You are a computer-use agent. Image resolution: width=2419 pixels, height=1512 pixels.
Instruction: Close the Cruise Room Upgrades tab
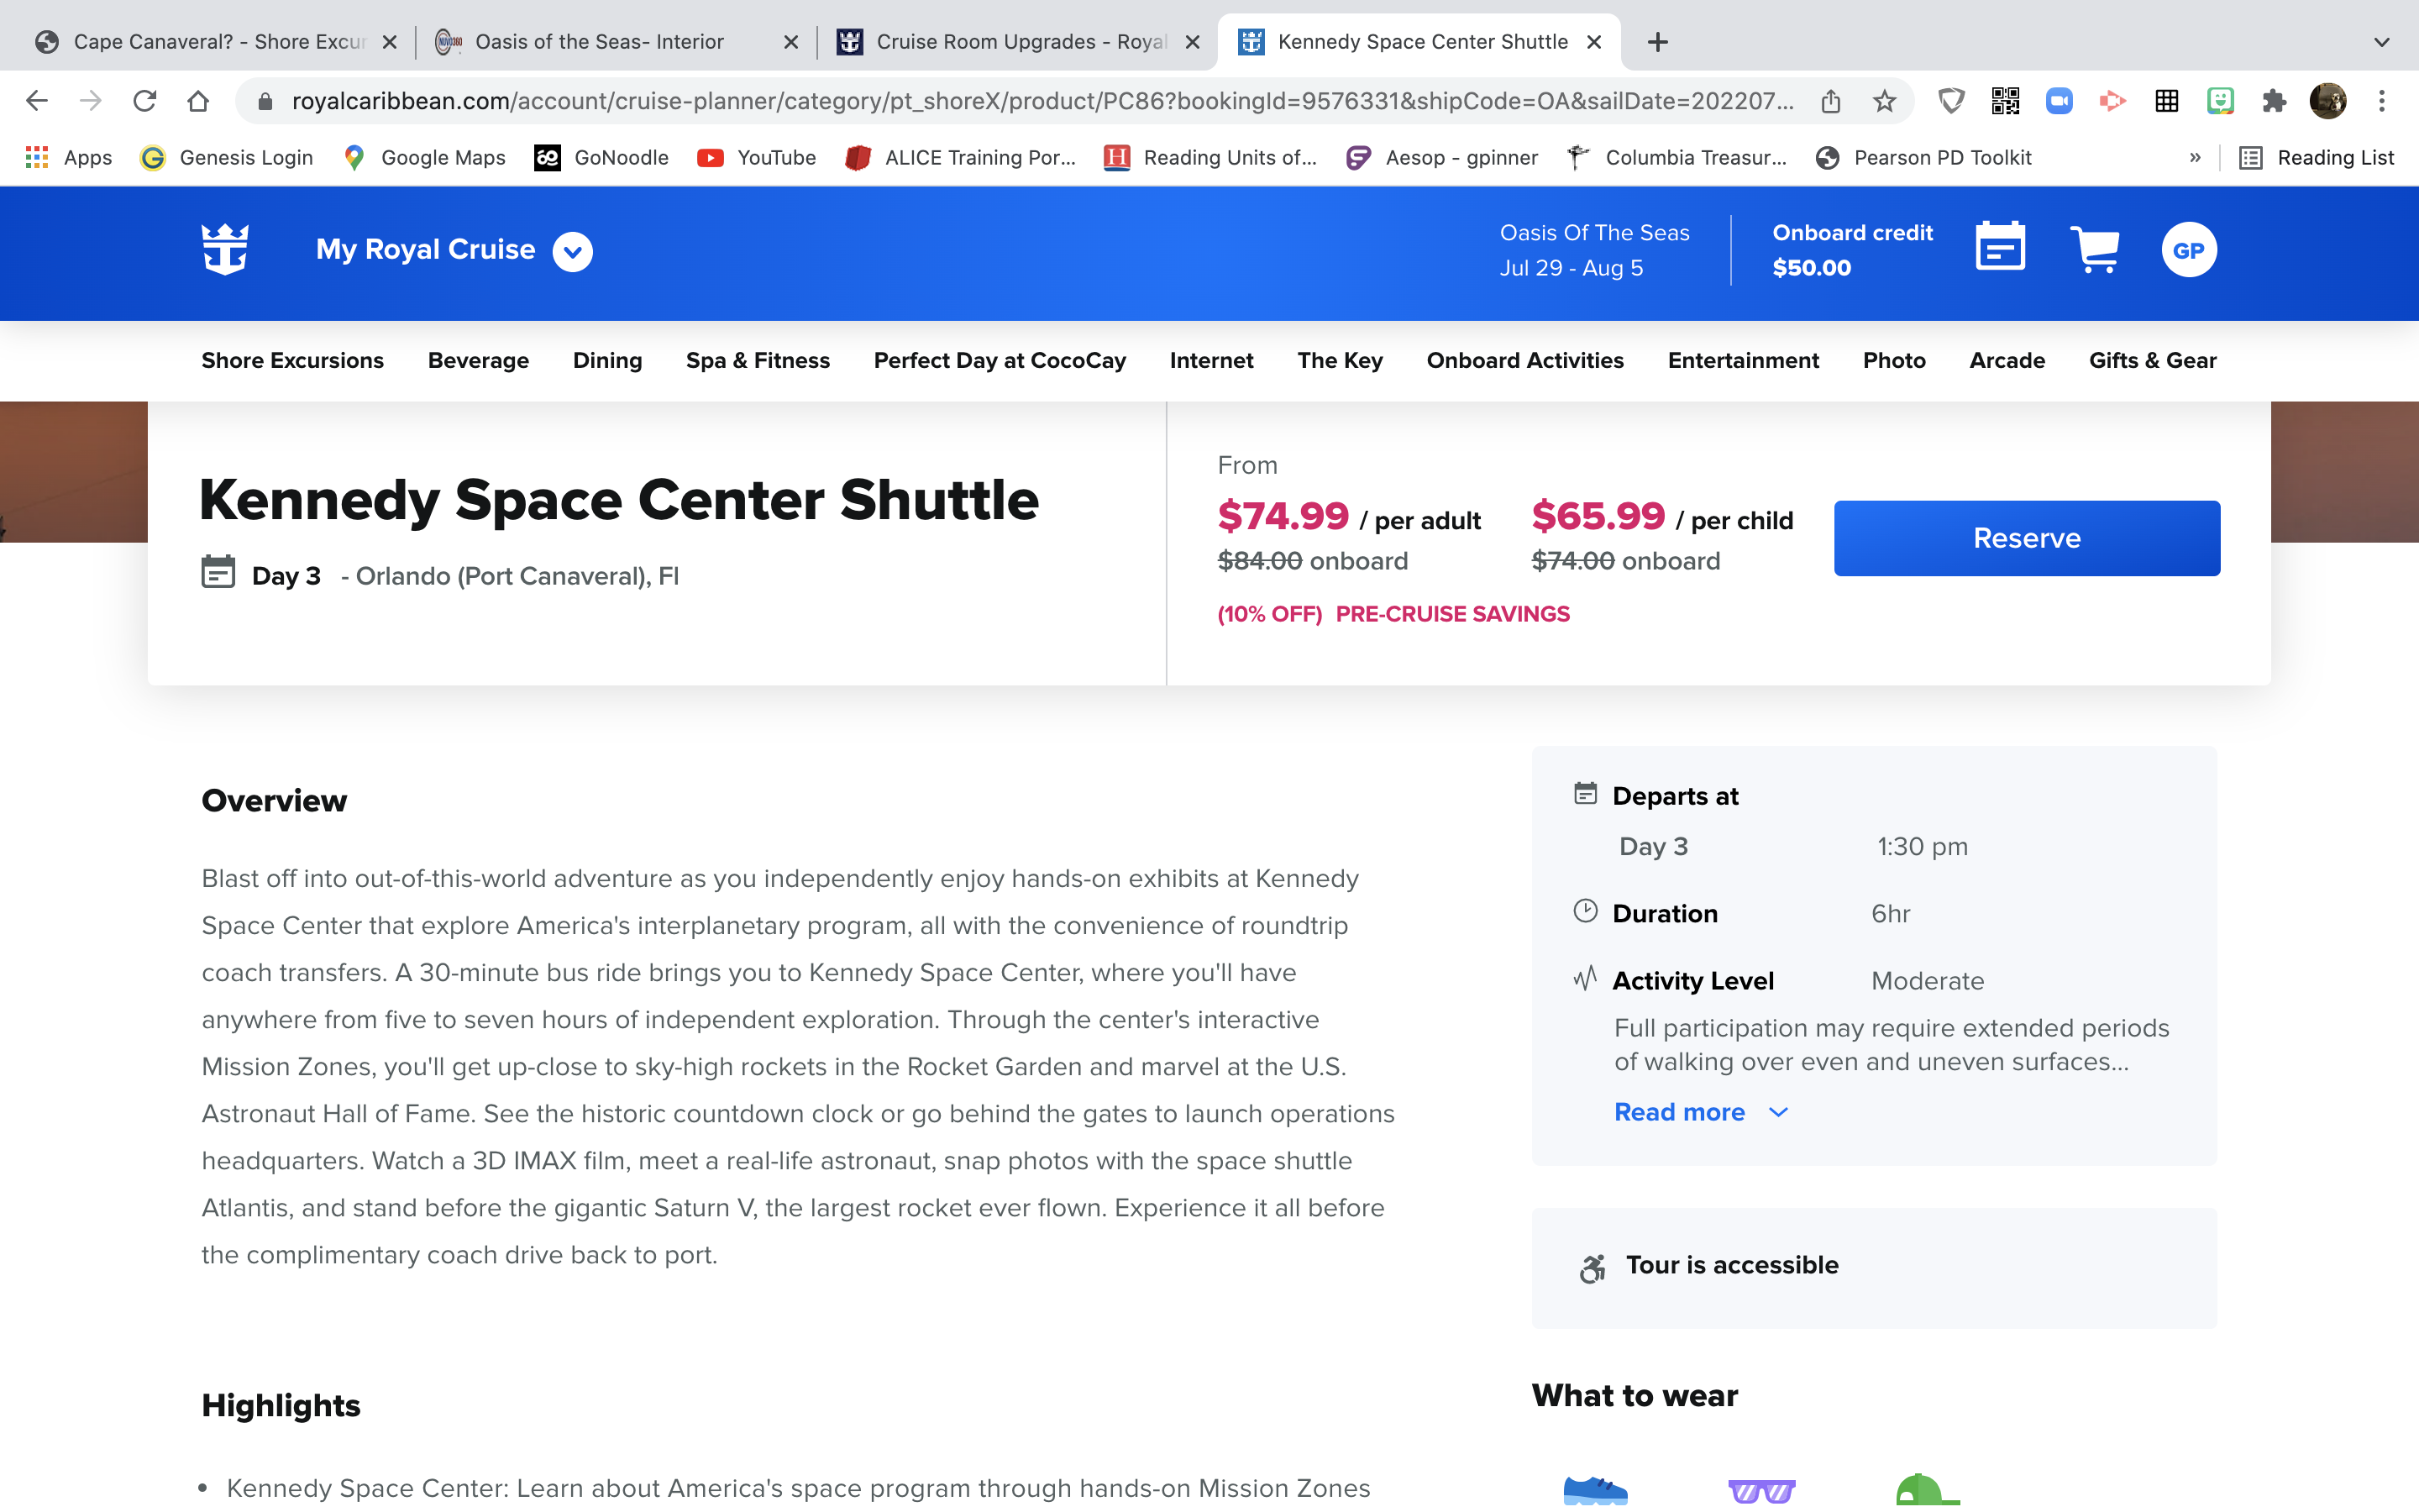(1193, 42)
